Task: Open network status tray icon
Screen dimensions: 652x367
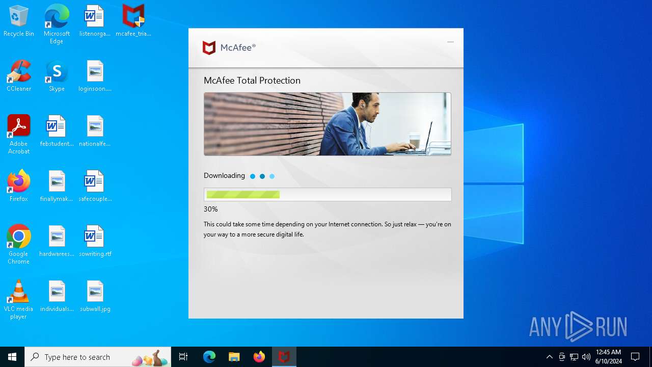Action: [x=574, y=357]
